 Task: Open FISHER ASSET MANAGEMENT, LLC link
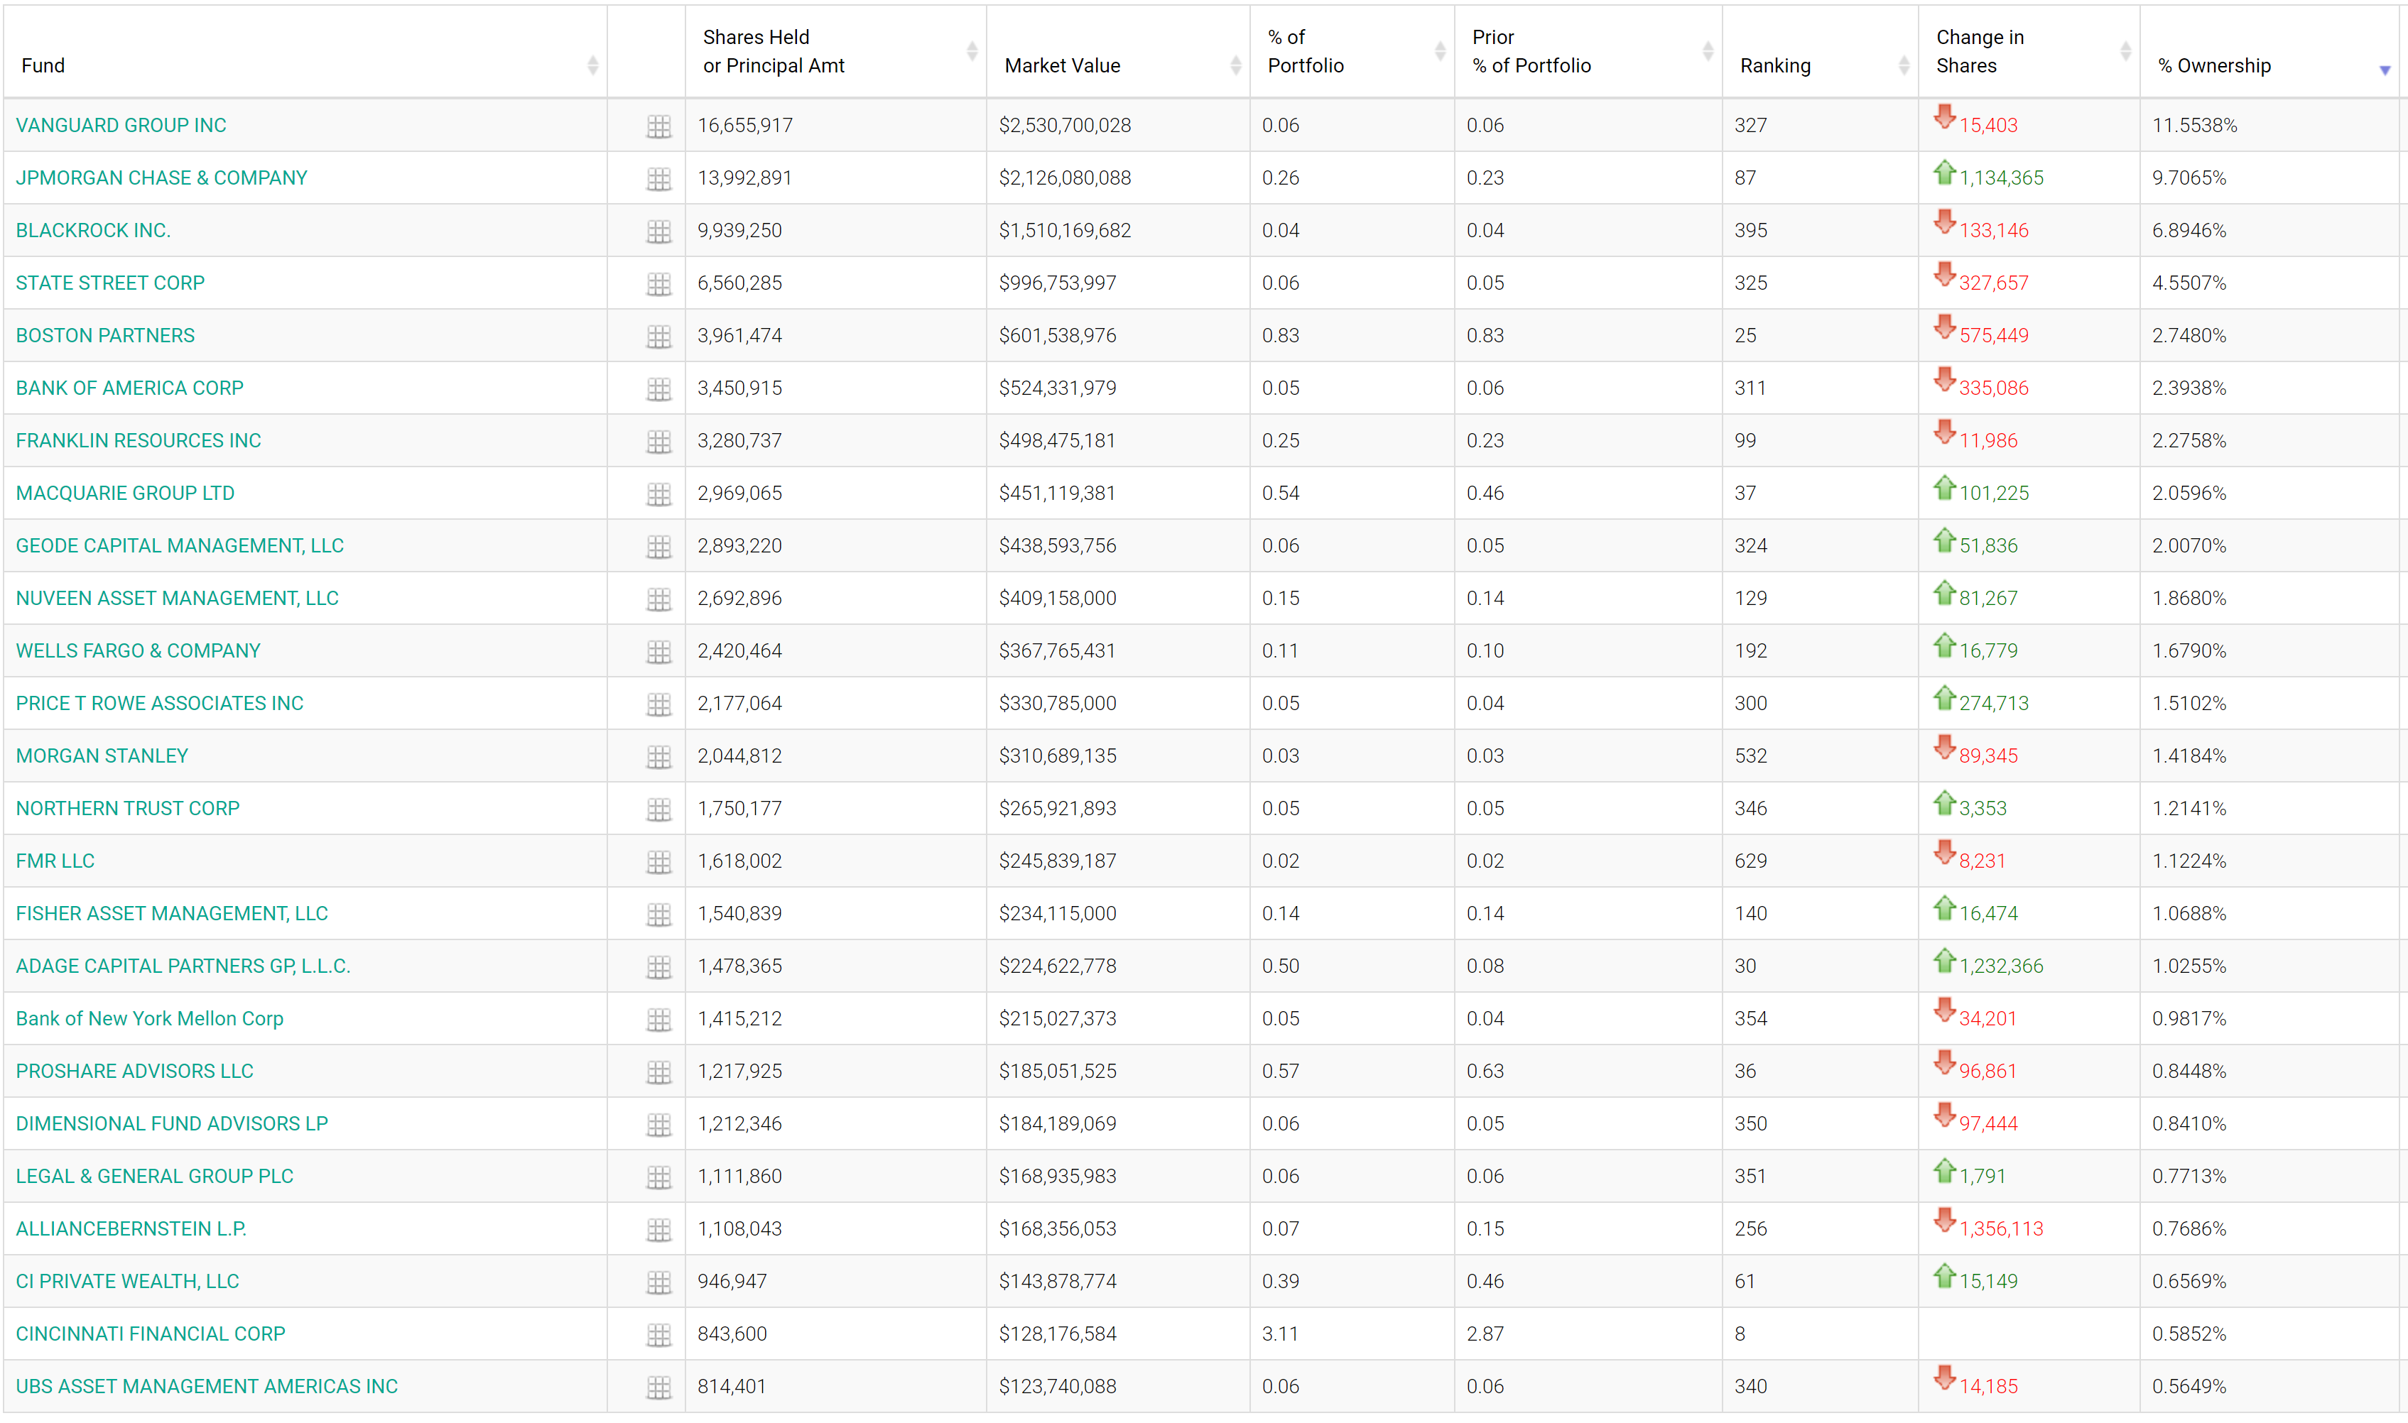pos(172,914)
